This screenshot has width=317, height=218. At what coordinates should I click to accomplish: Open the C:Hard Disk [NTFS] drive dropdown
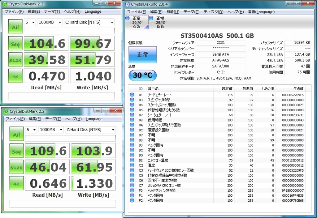(89, 22)
